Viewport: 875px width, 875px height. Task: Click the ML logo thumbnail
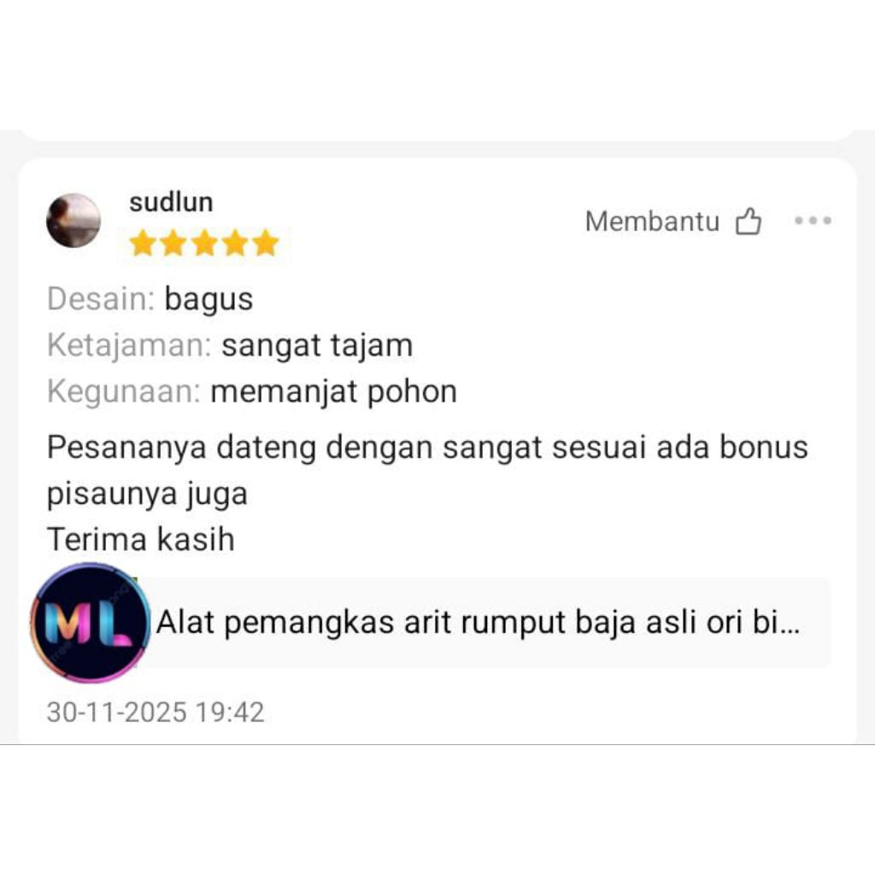(91, 622)
